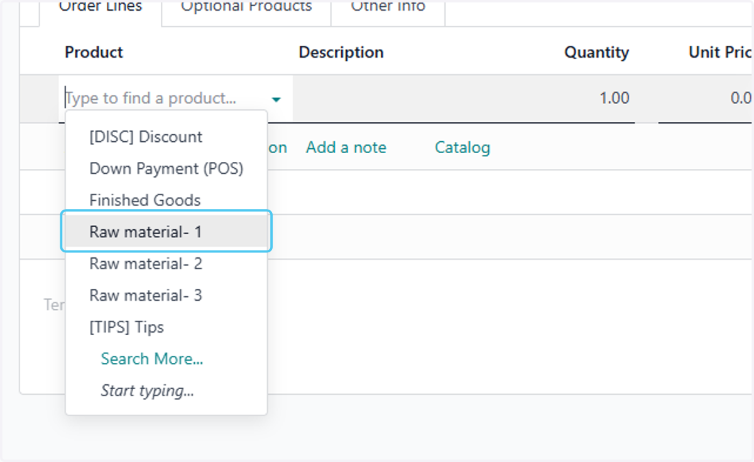Open the product dropdown arrow

276,99
